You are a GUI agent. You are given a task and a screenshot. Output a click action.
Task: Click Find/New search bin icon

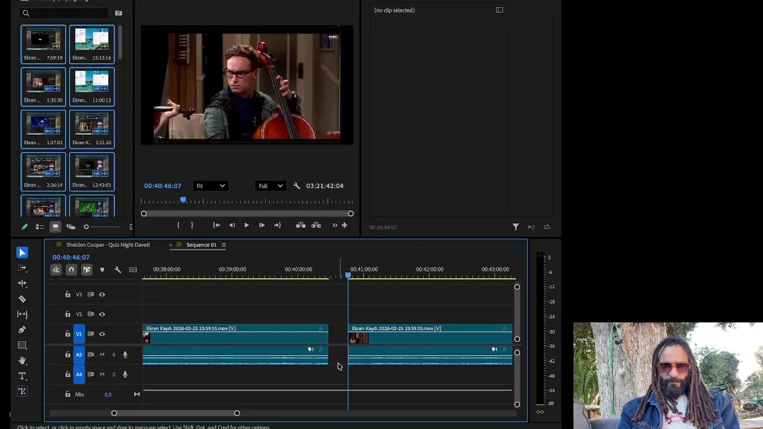coord(118,13)
